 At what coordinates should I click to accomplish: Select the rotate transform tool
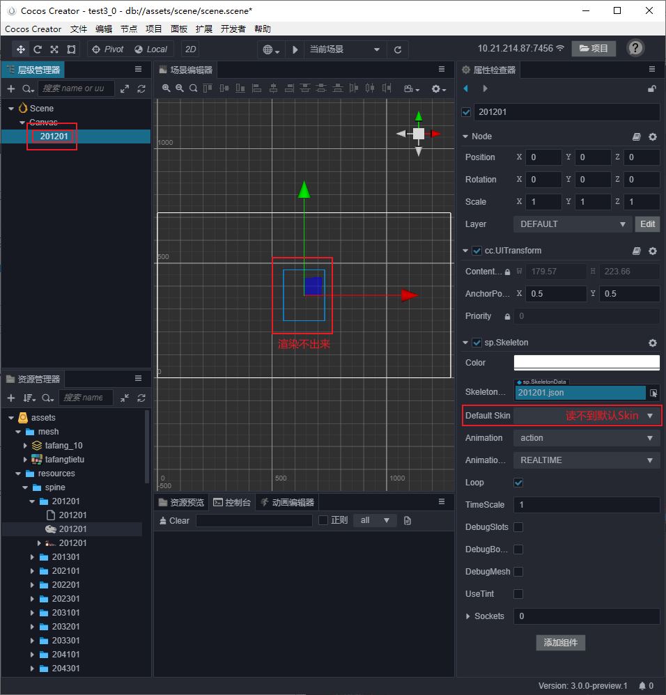pyautogui.click(x=38, y=49)
